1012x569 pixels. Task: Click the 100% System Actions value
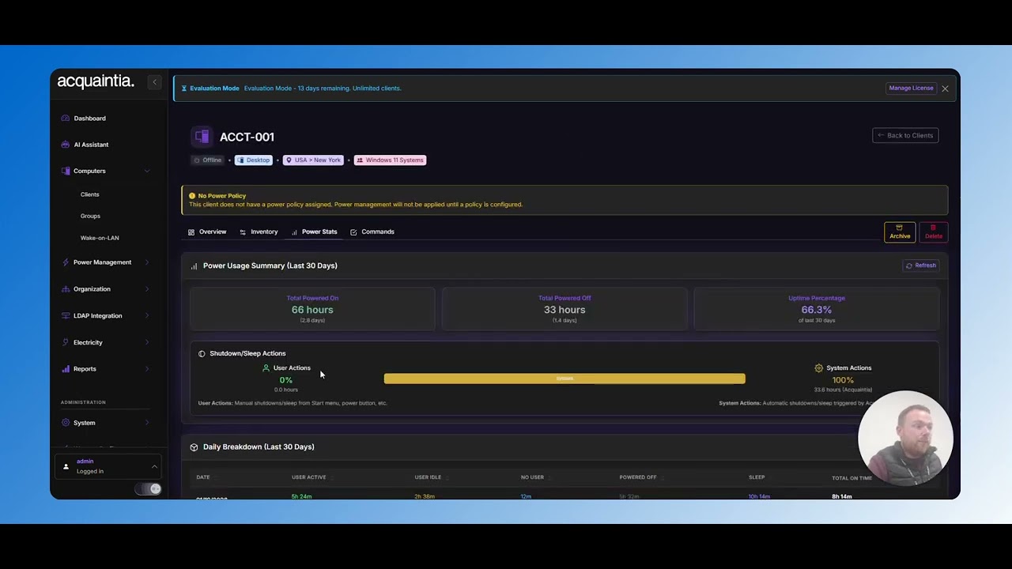point(843,380)
